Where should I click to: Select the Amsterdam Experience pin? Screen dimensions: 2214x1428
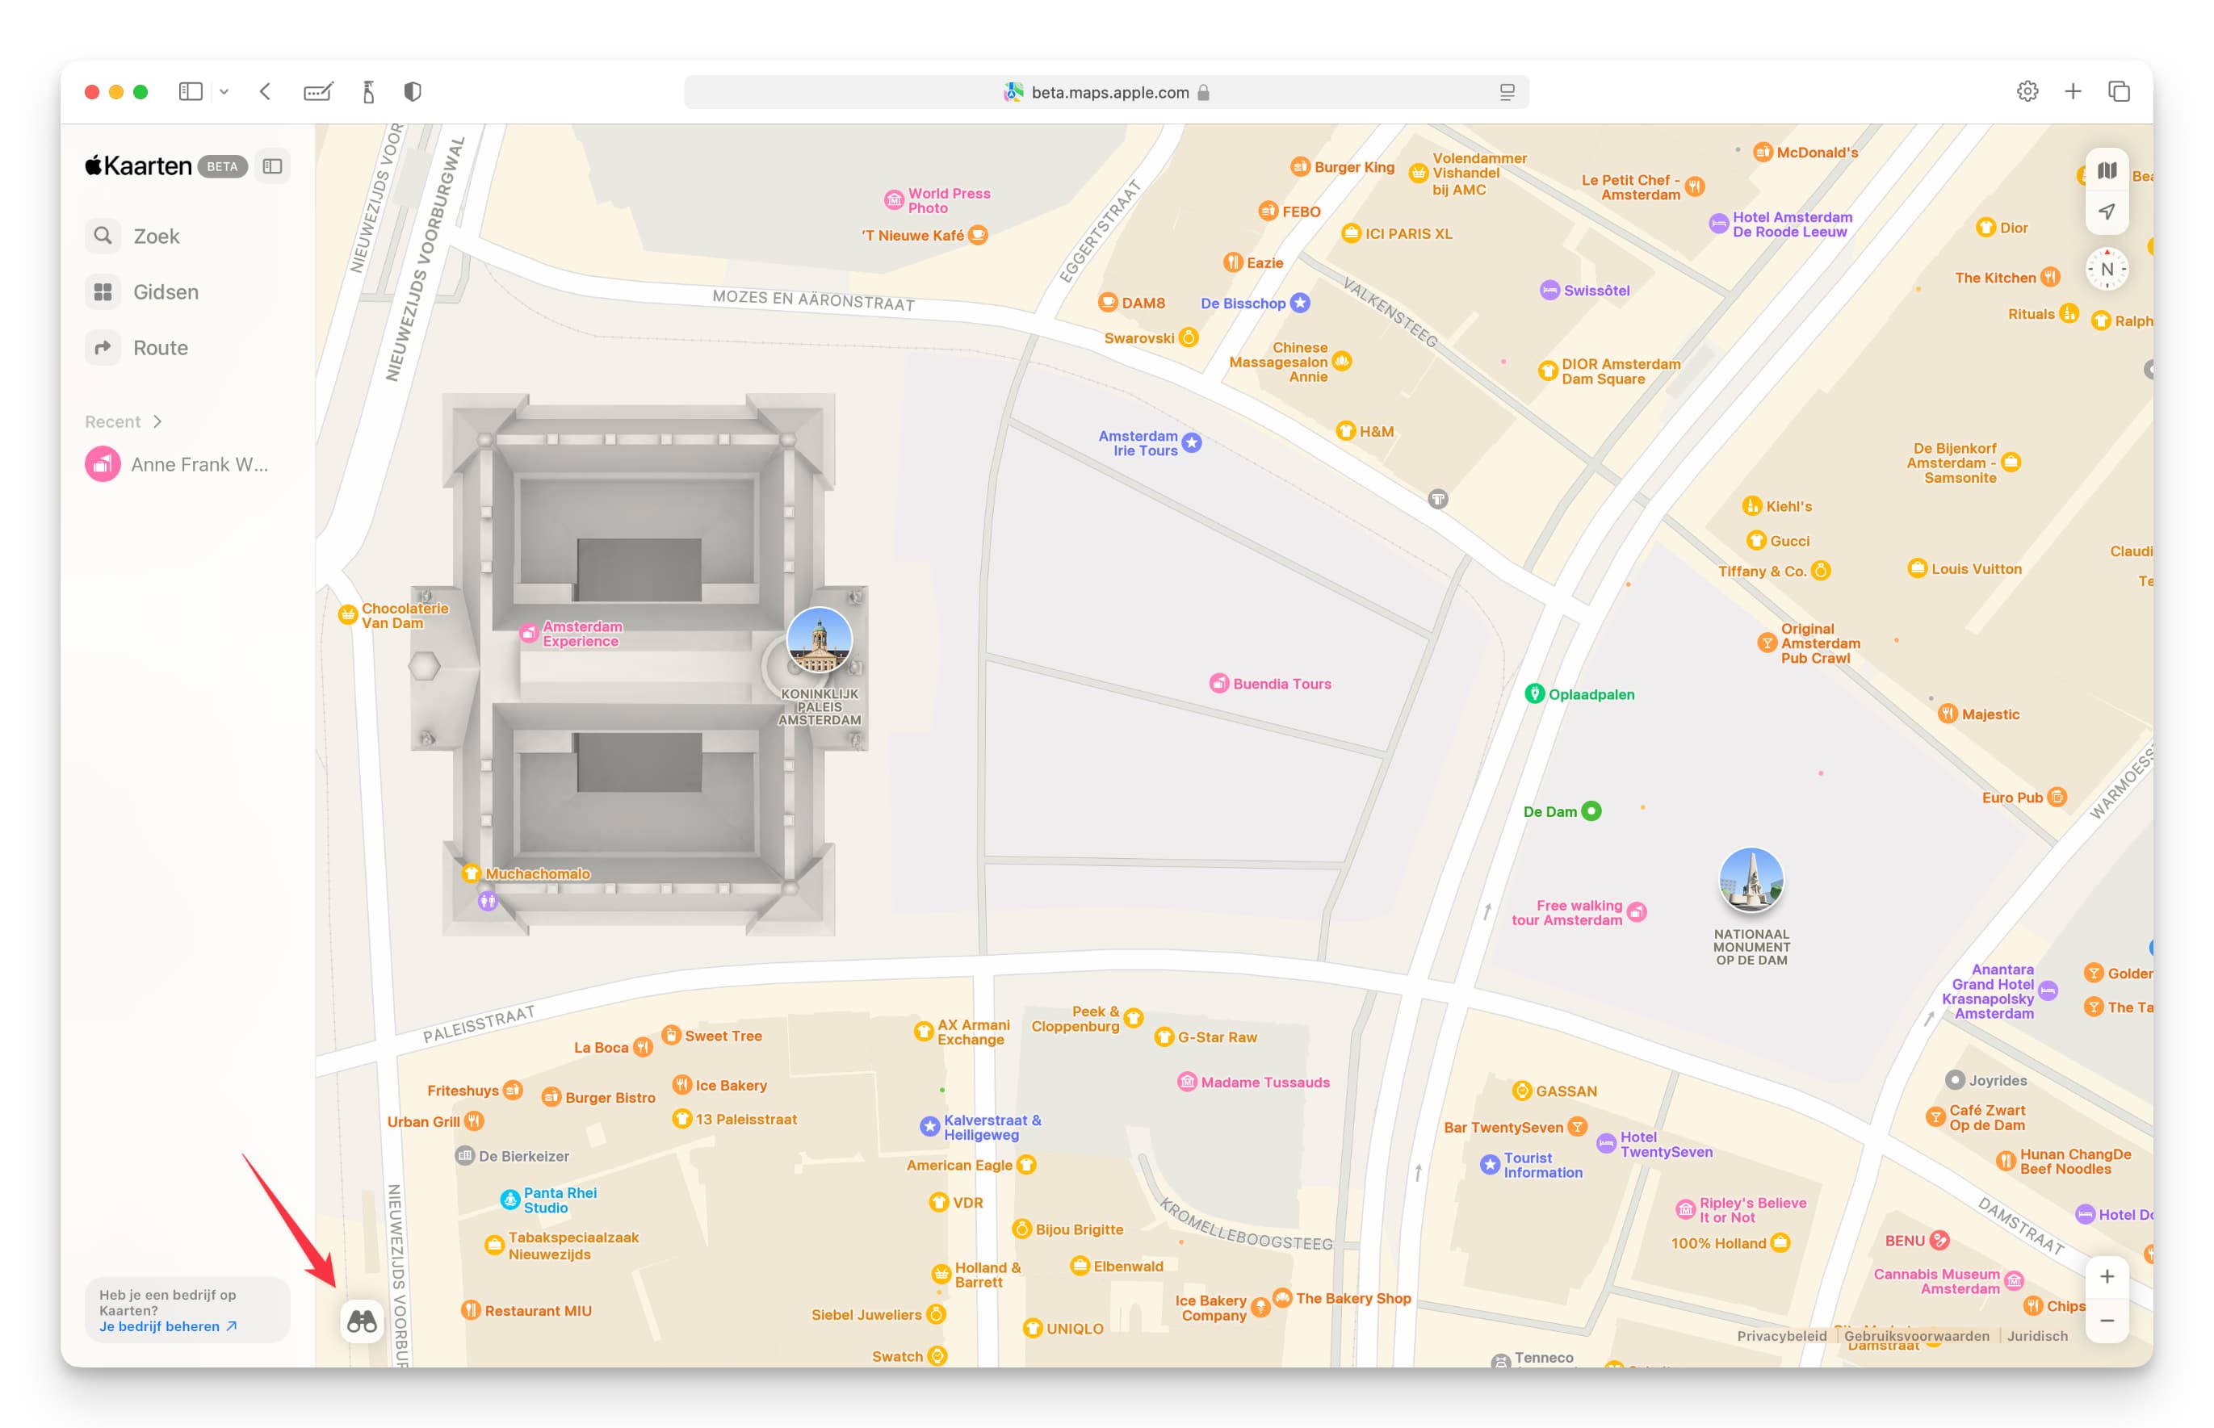pyautogui.click(x=529, y=634)
